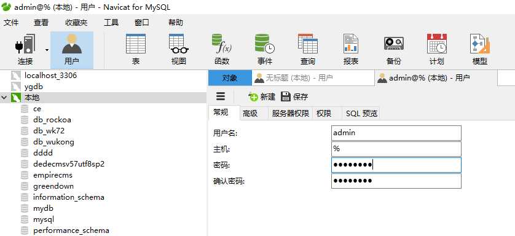Viewport: 515px width, 236px height.
Task: Select the greendown database
Action: [53, 186]
